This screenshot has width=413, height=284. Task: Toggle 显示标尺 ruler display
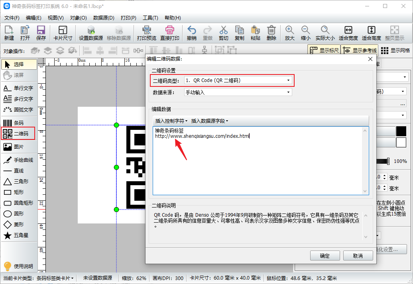[324, 50]
